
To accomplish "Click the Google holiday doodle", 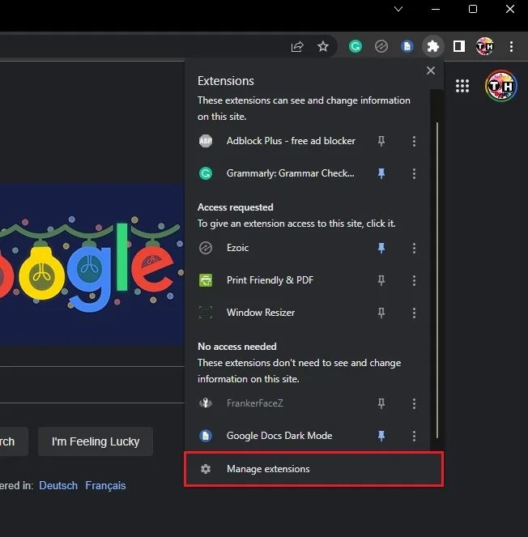I will tap(92, 264).
